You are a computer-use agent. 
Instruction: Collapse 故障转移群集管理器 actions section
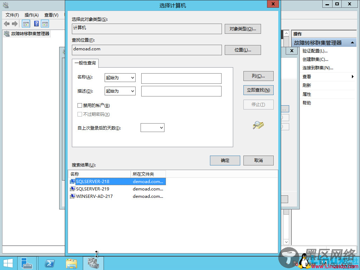click(x=352, y=43)
